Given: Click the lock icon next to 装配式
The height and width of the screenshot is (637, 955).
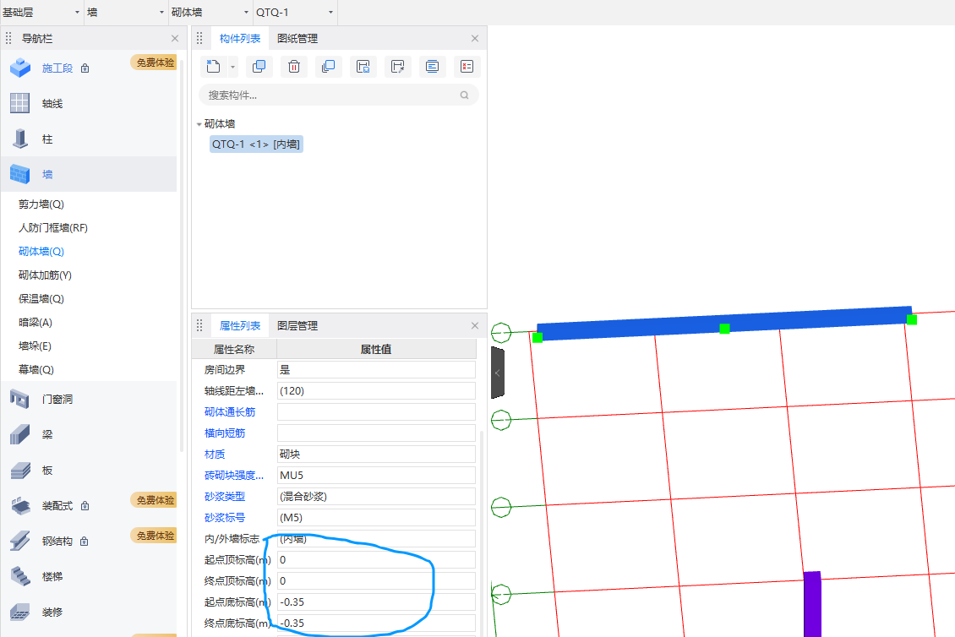Looking at the screenshot, I should click(x=85, y=505).
